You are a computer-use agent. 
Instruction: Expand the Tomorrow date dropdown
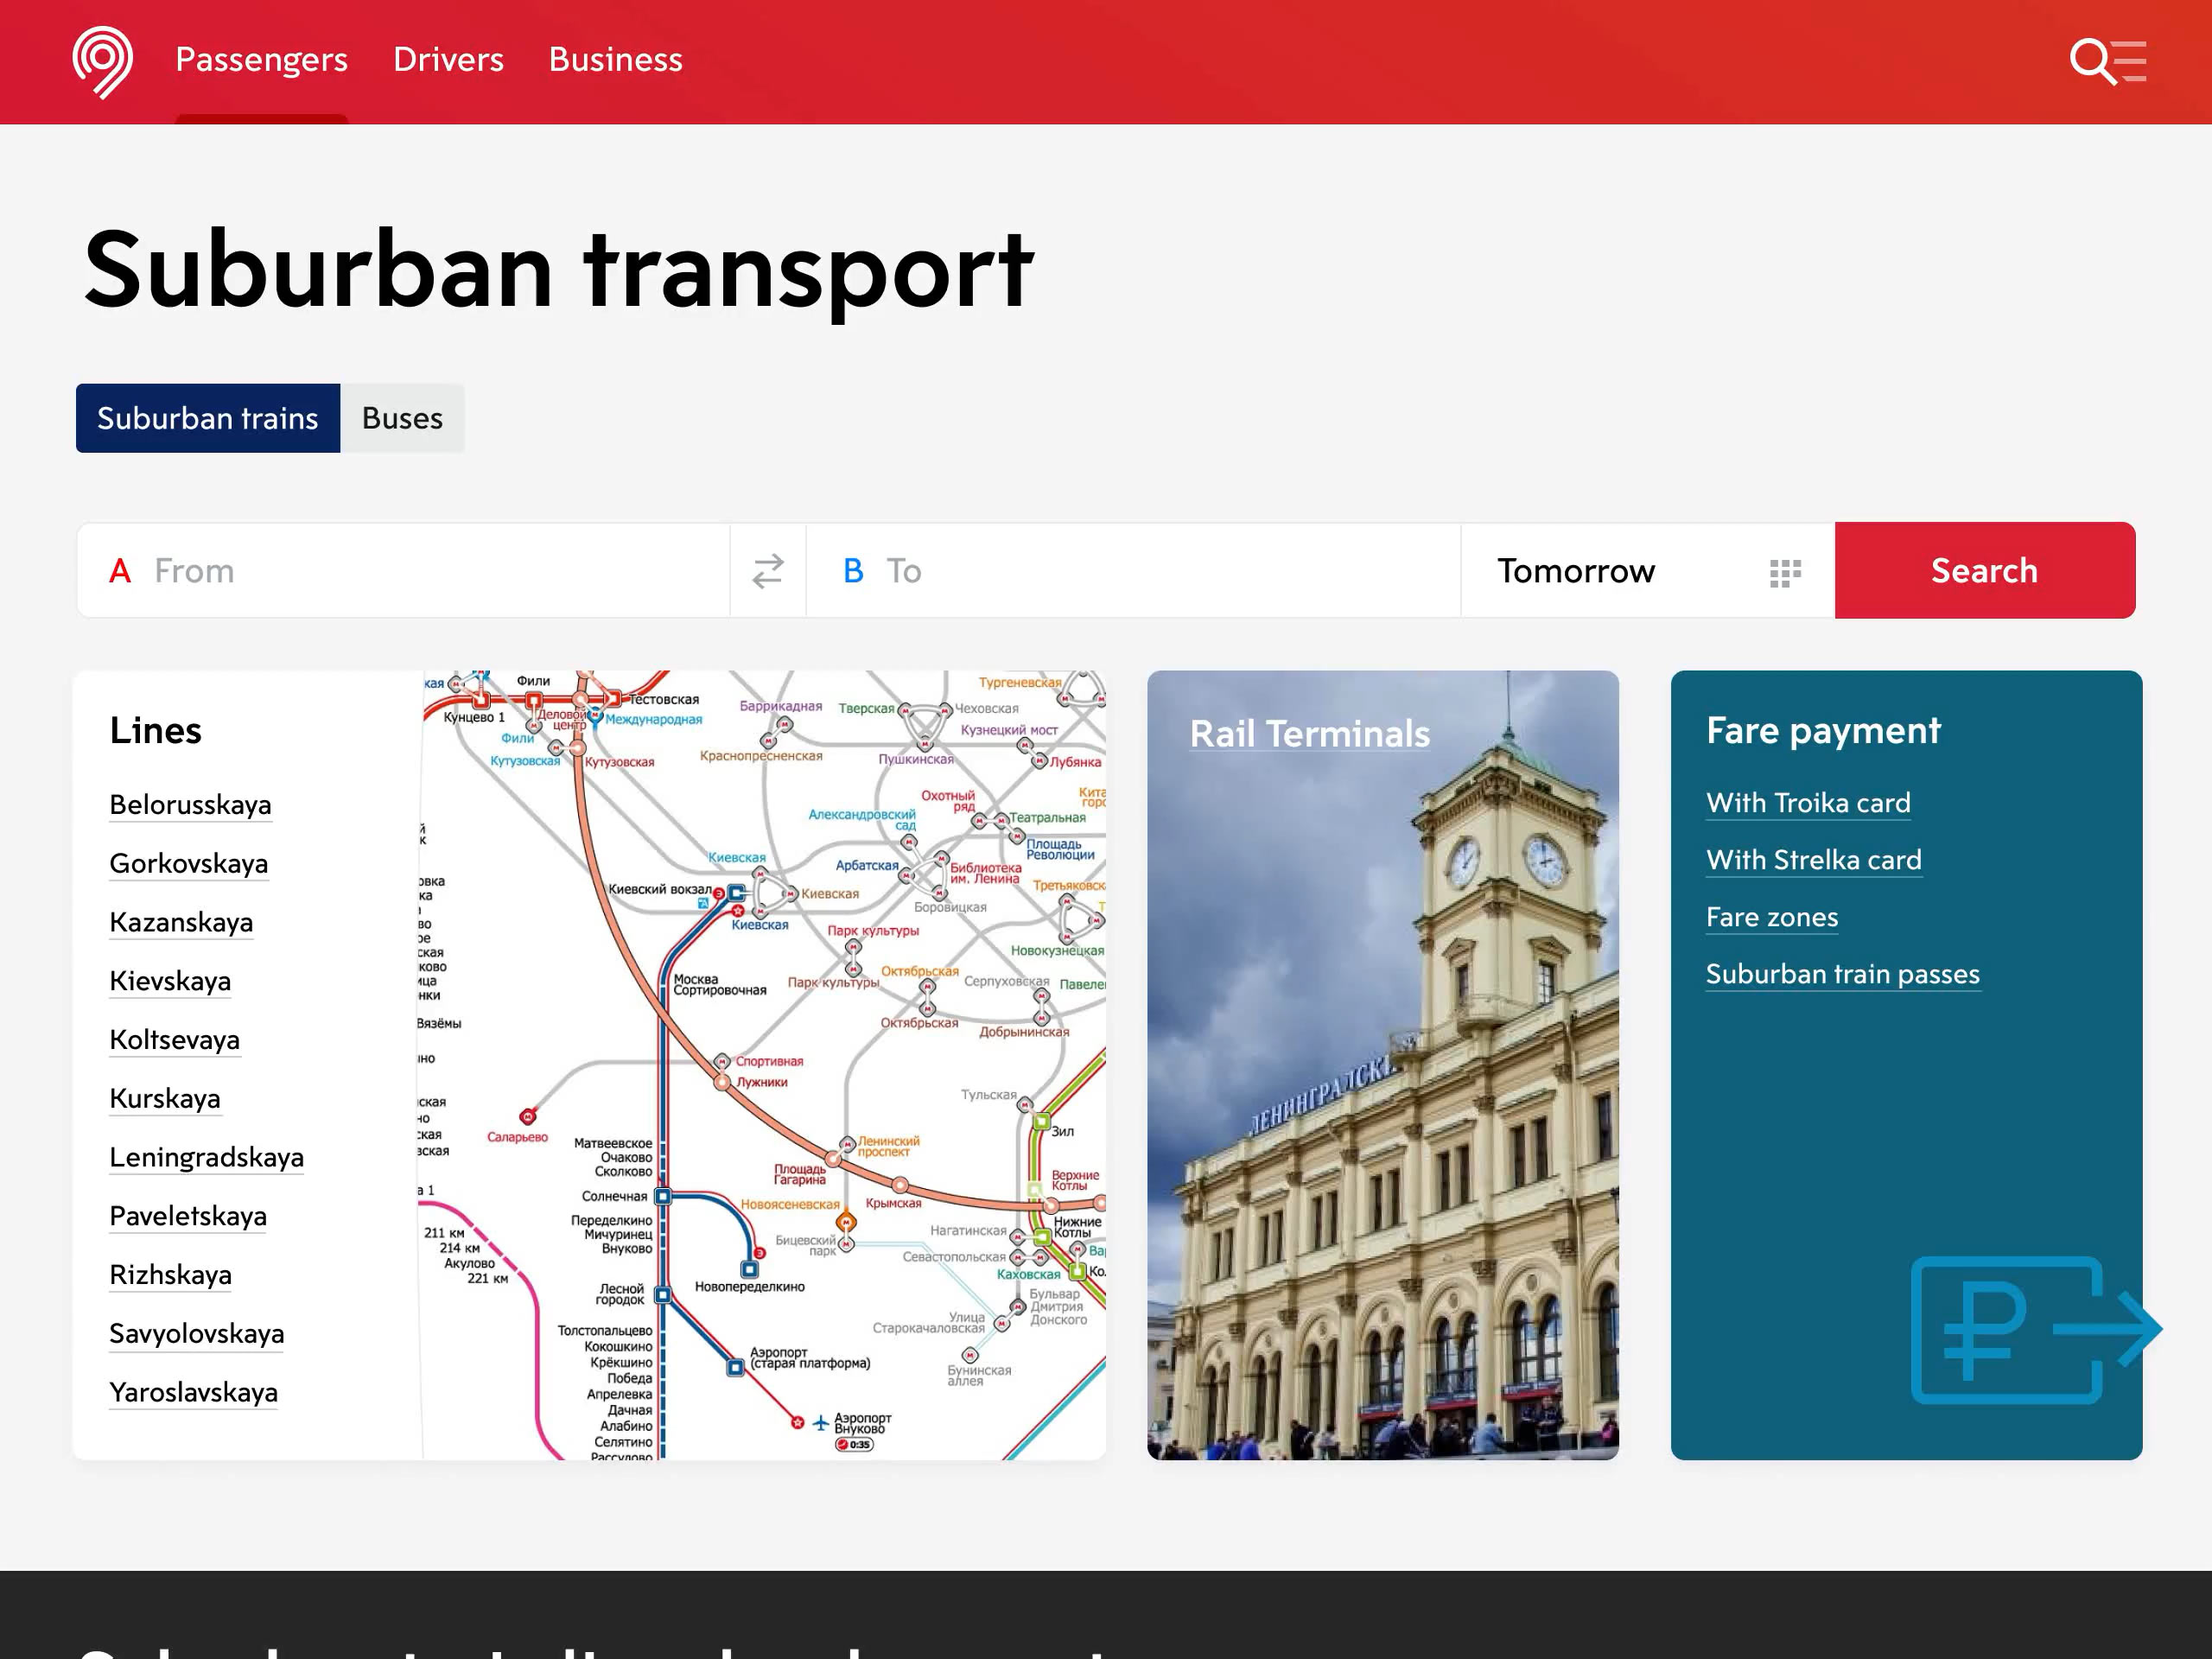1576,571
